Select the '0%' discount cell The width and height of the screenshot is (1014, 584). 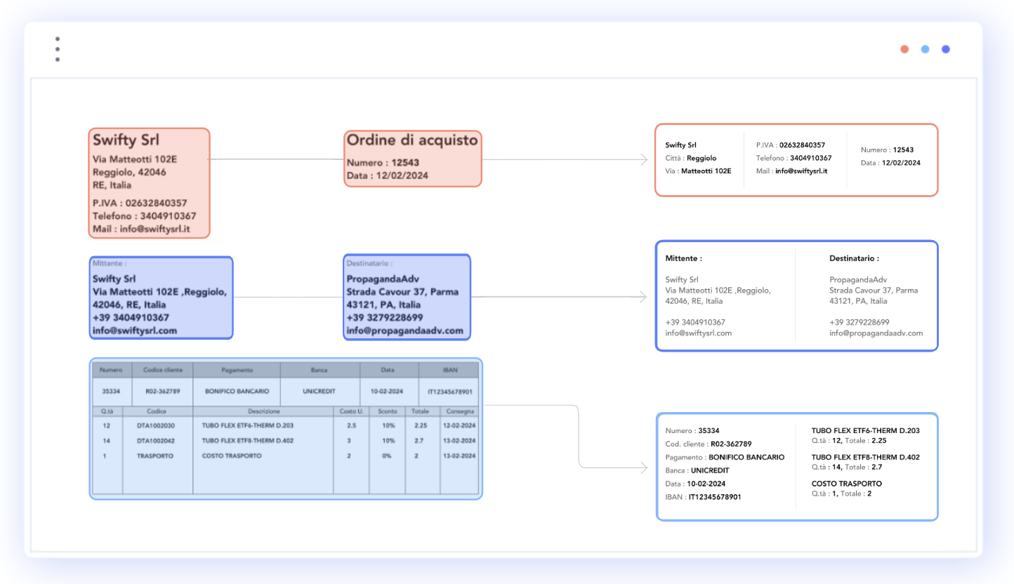pos(388,456)
